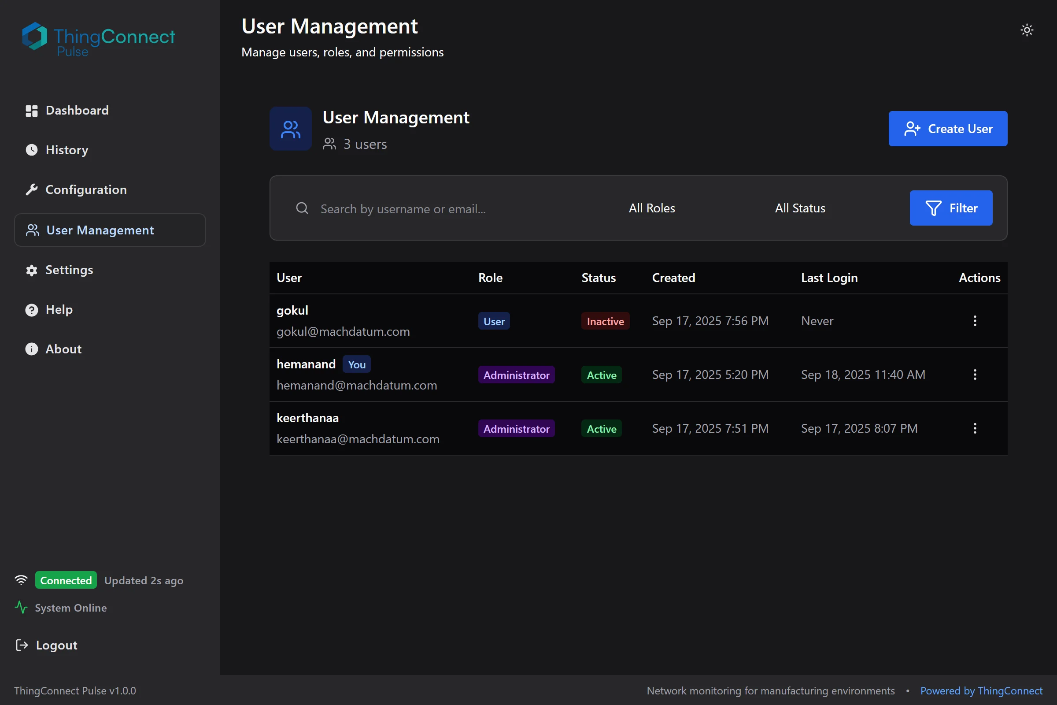The width and height of the screenshot is (1057, 705).
Task: Click the Filter button
Action: [x=951, y=208]
